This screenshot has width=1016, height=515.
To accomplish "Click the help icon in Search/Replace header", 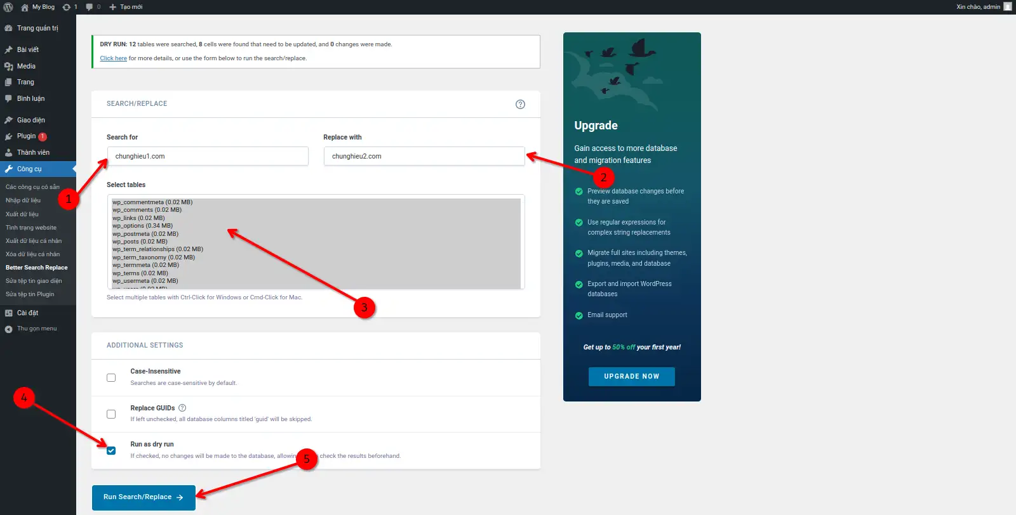I will [520, 105].
